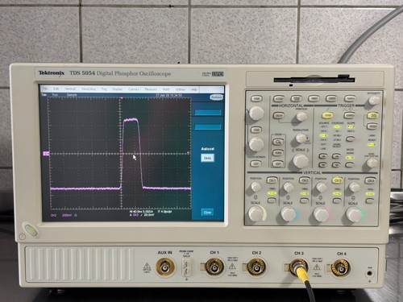Push the zoom VERT button
Viewport: 403px width, 302px height.
tap(277, 163)
